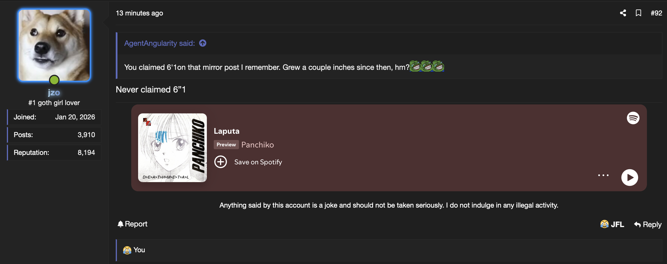Click last grinning frog emoji in quote
667x264 pixels.
[438, 66]
